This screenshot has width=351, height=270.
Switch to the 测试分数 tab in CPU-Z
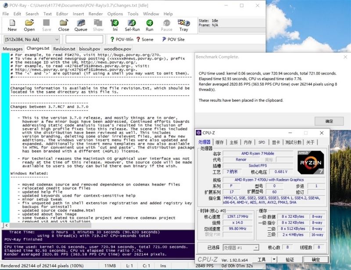[293, 142]
